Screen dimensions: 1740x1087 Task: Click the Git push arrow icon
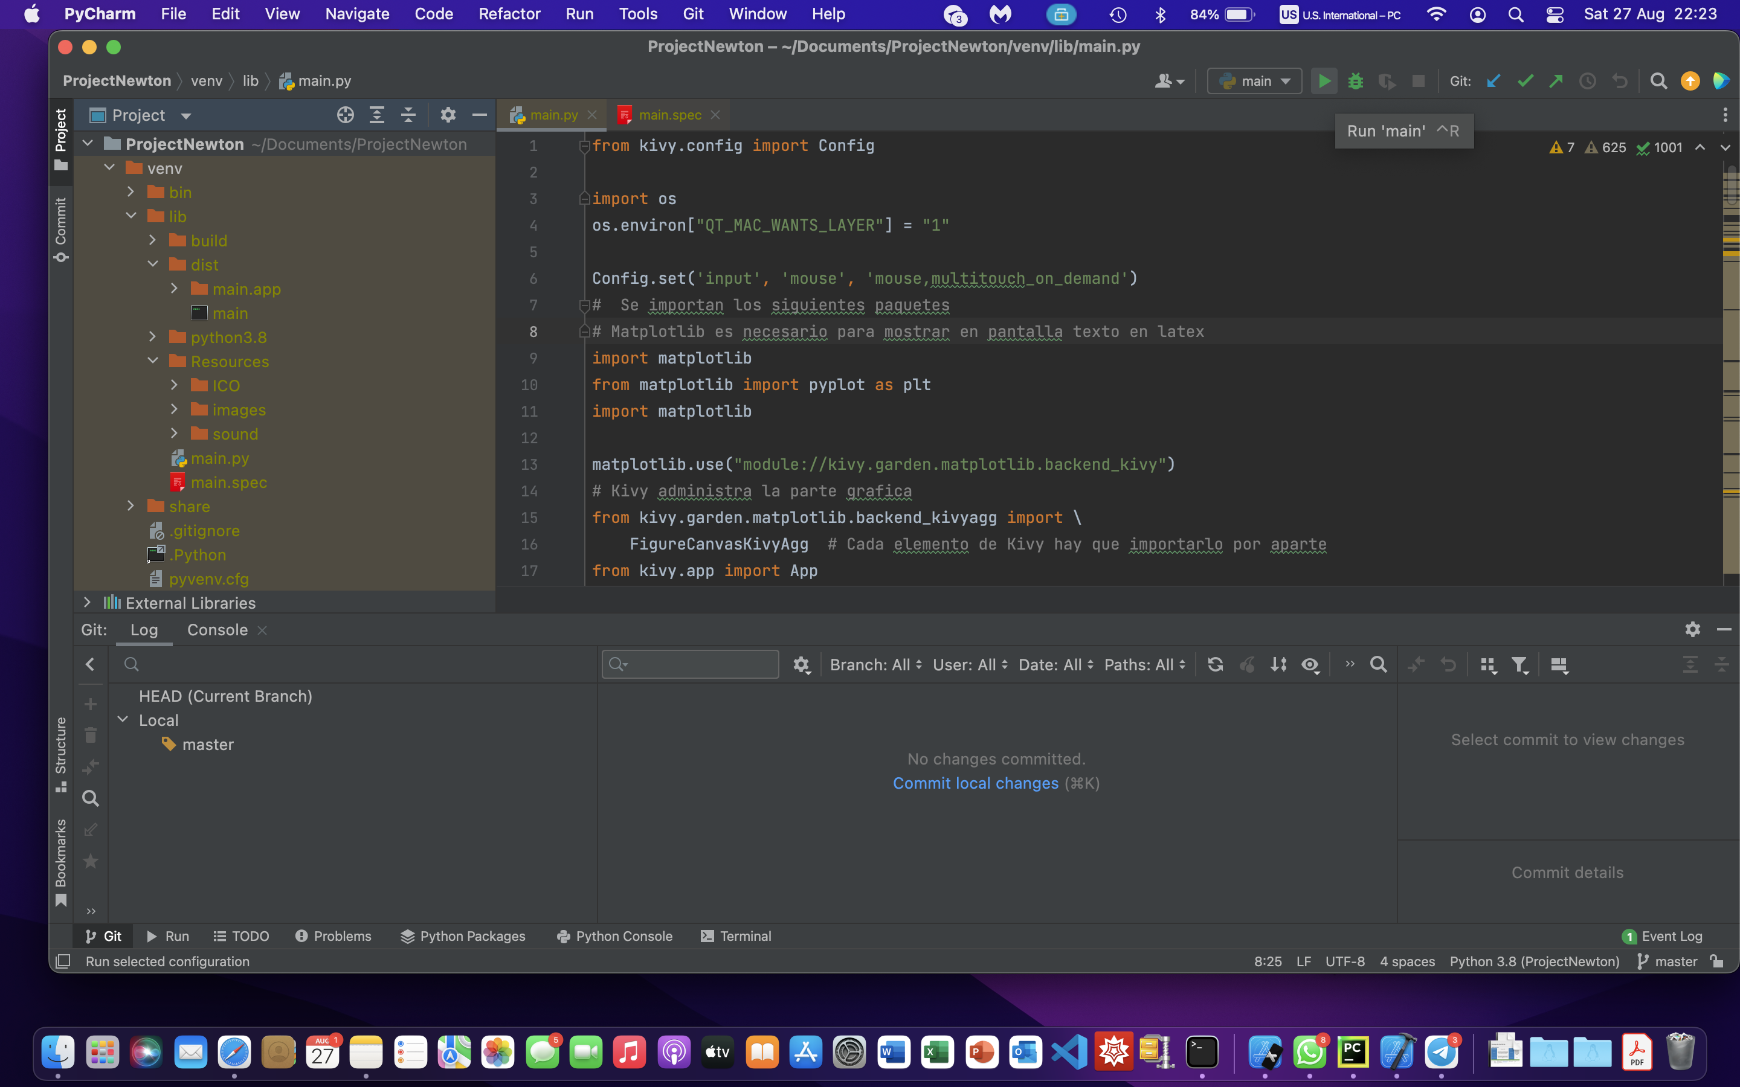point(1556,82)
